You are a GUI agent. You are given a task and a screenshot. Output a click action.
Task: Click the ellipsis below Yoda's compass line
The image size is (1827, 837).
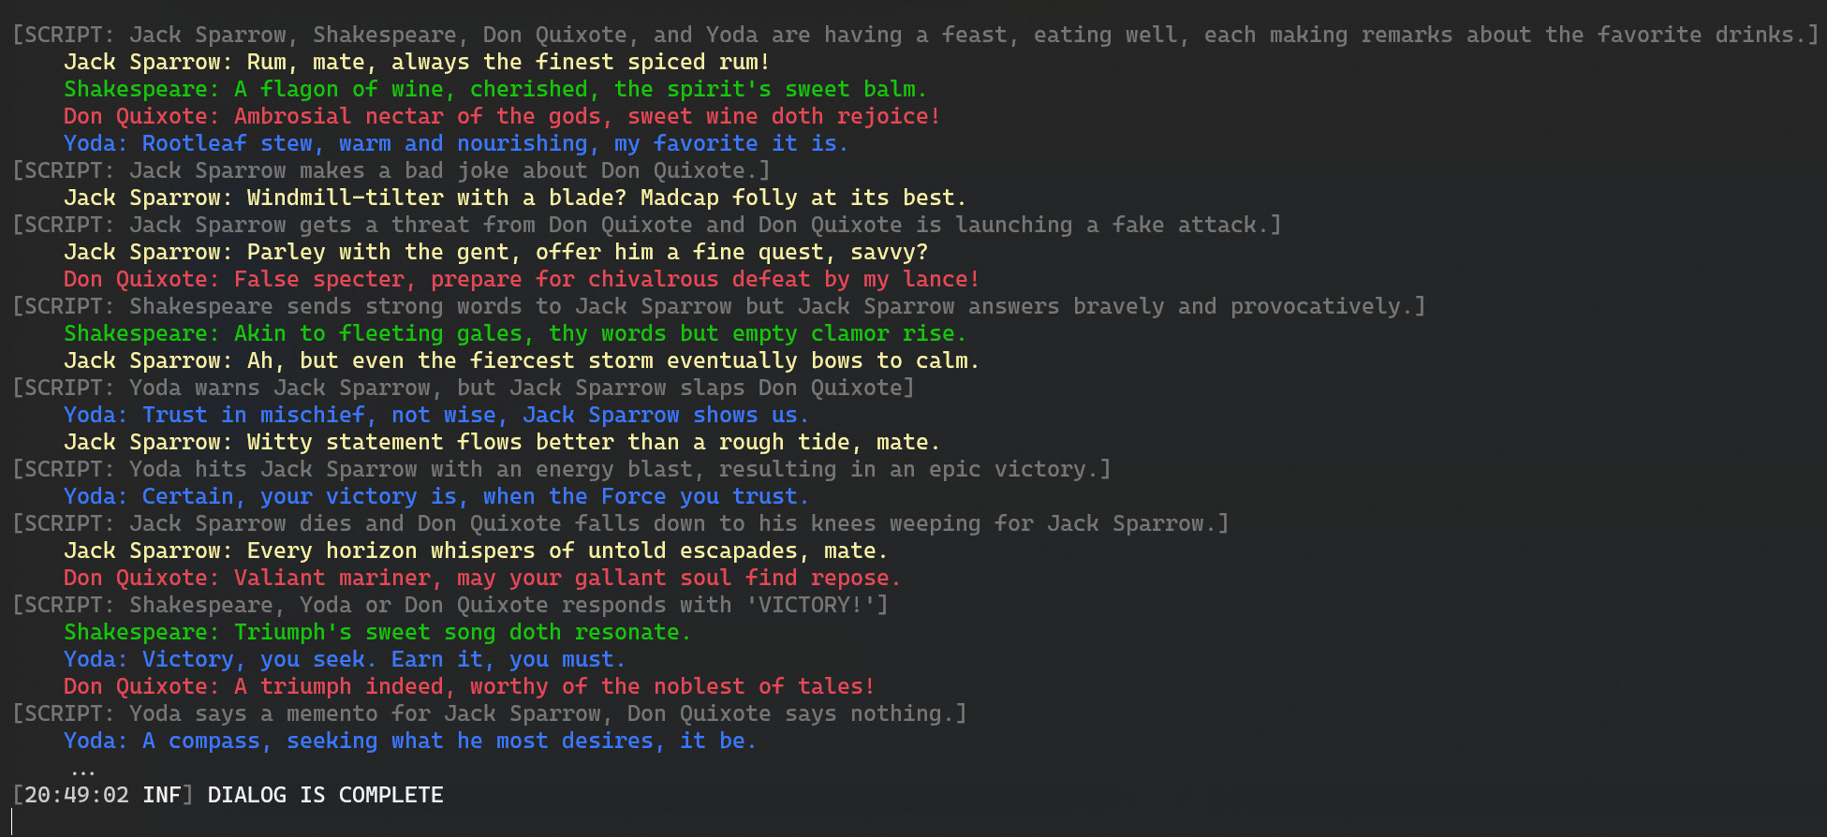[82, 770]
